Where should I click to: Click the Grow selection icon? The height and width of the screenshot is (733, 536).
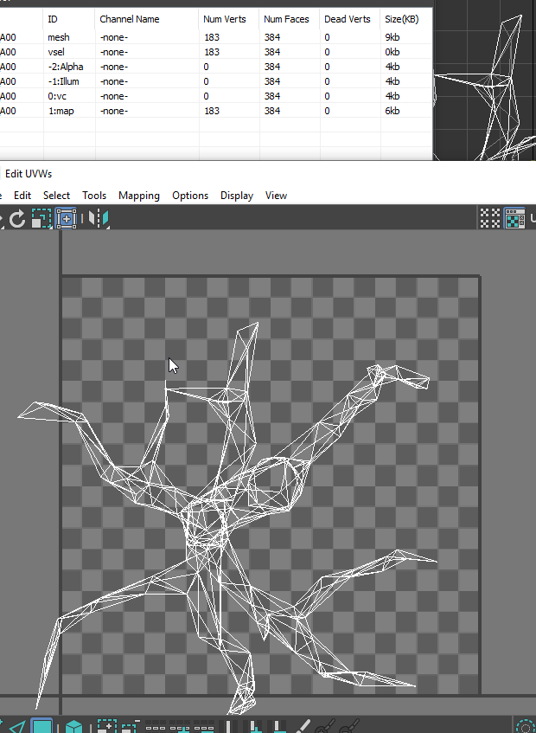click(106, 726)
